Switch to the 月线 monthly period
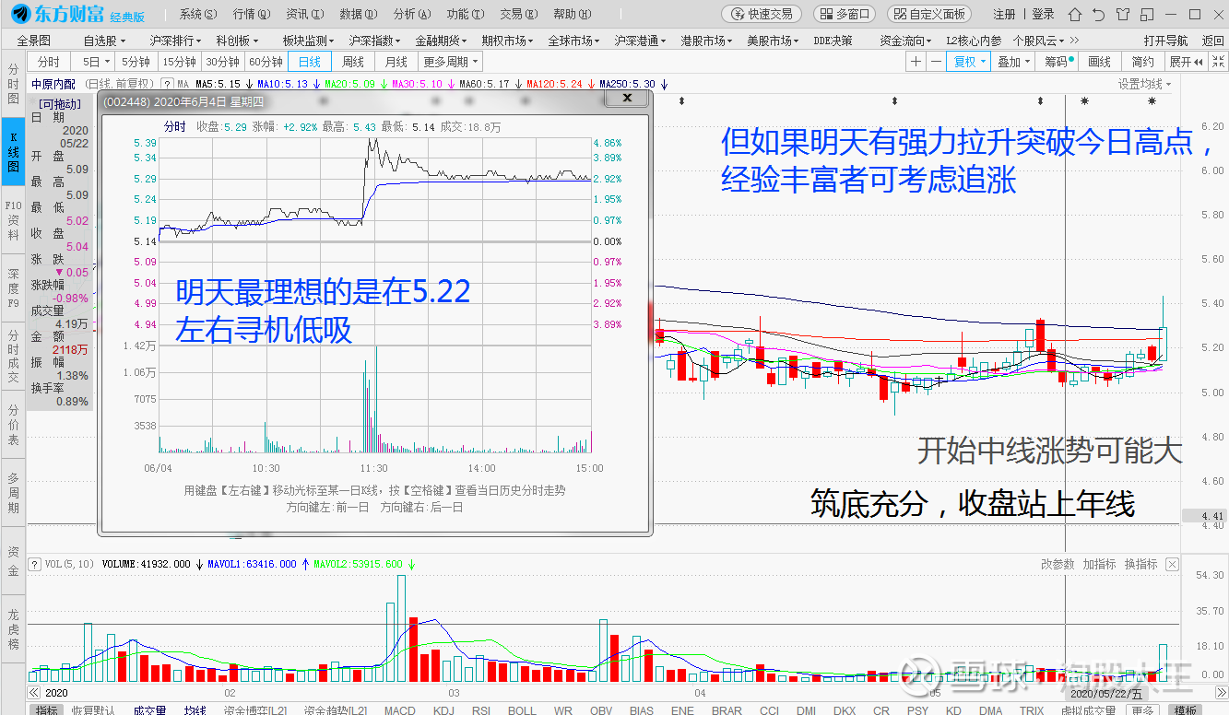 [x=396, y=62]
